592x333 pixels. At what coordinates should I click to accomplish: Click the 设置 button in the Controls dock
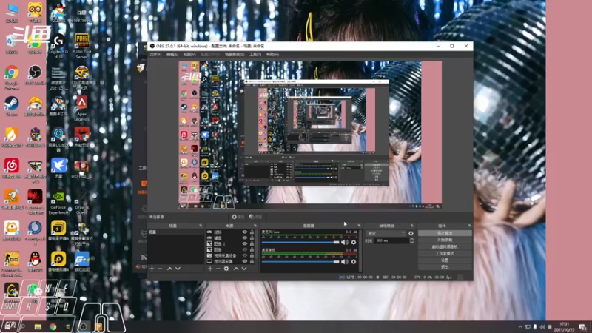[445, 260]
